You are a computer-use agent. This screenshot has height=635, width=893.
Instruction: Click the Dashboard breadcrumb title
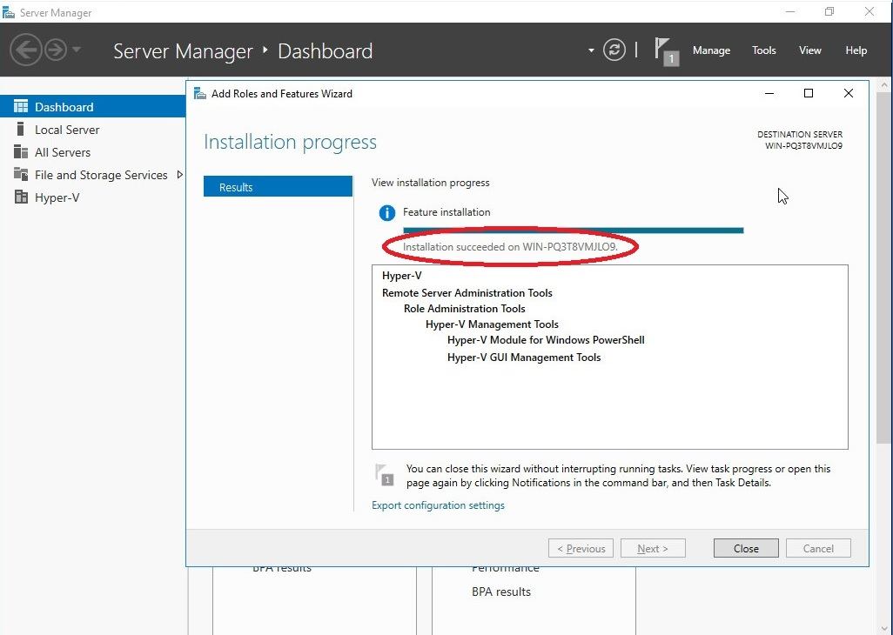point(326,50)
